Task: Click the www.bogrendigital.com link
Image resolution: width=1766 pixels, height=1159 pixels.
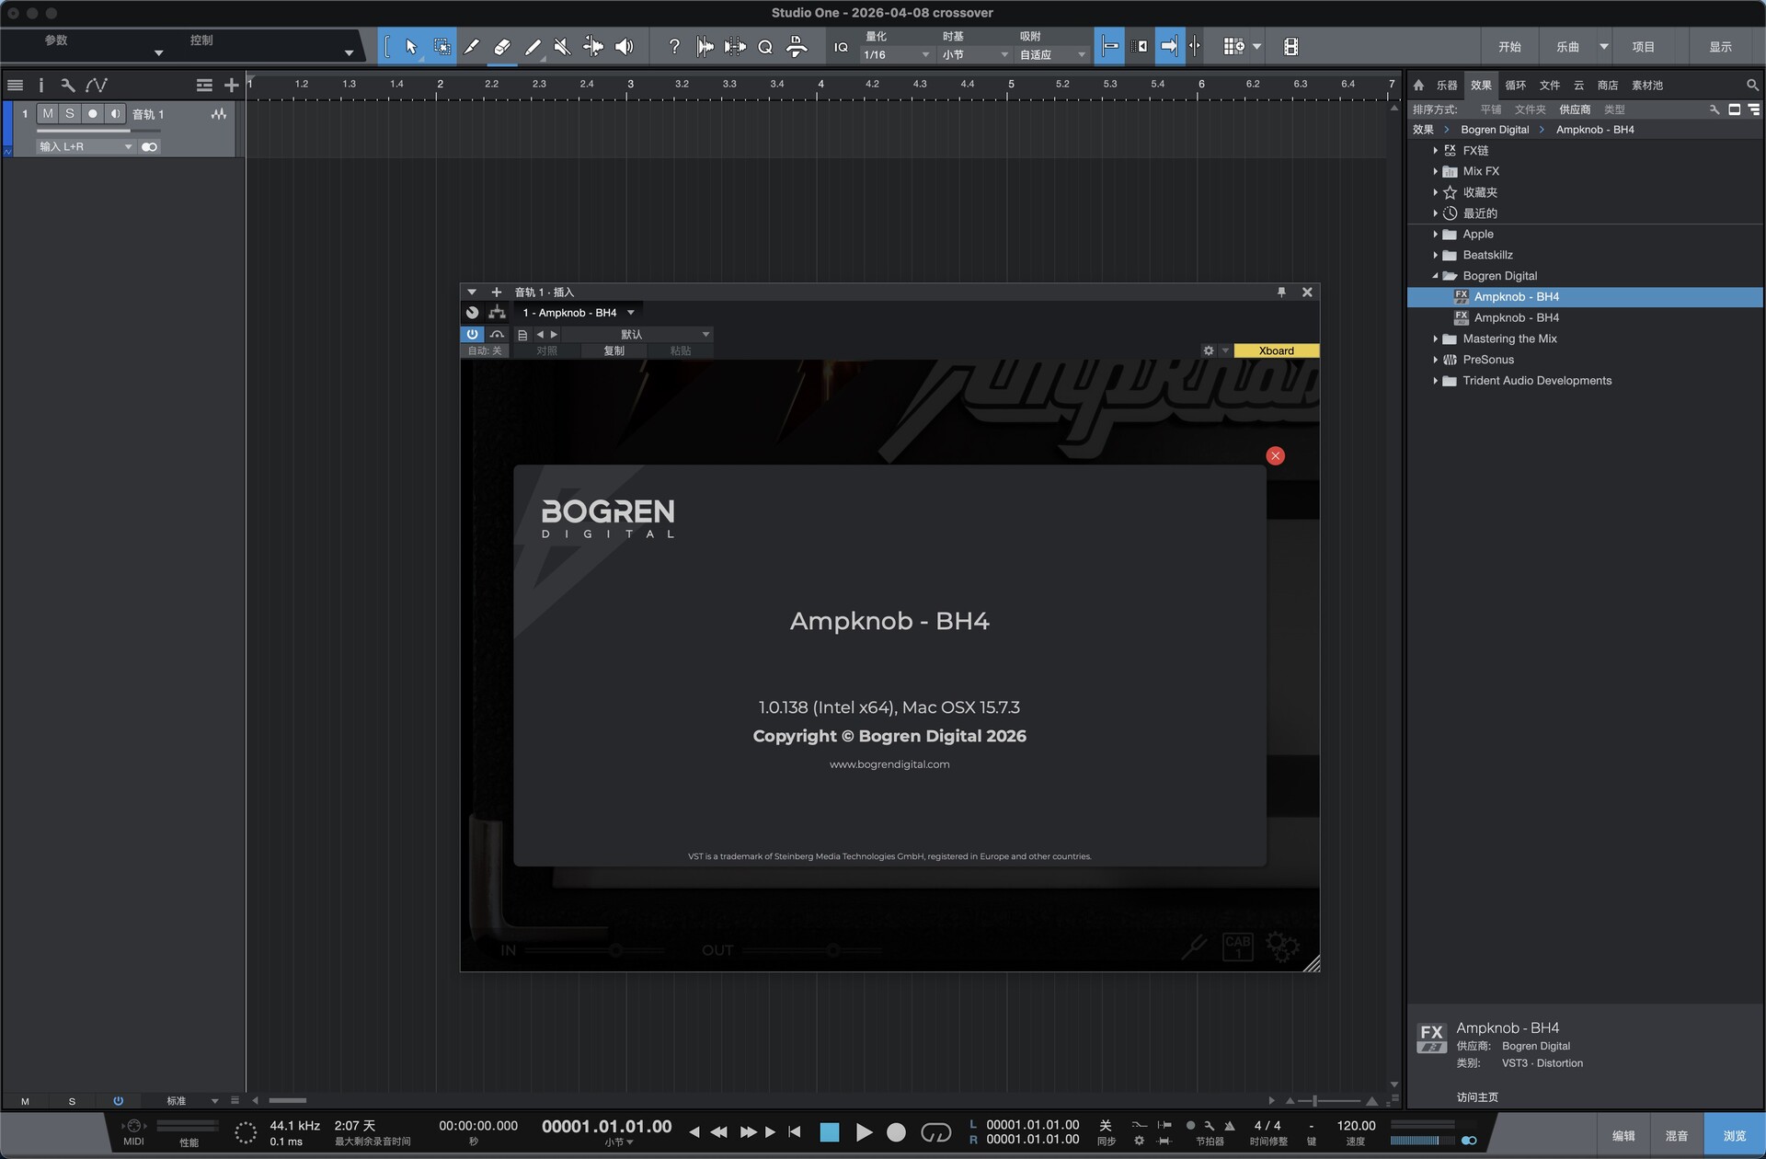Action: tap(889, 764)
